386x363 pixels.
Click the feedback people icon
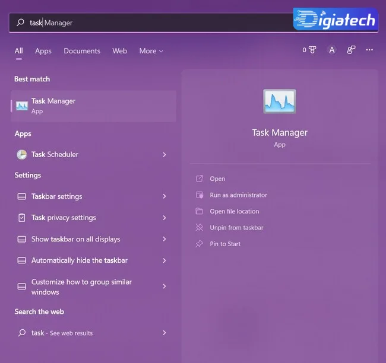351,50
